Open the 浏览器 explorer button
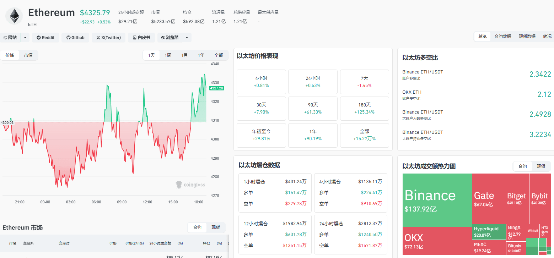This screenshot has width=554, height=258. [170, 38]
